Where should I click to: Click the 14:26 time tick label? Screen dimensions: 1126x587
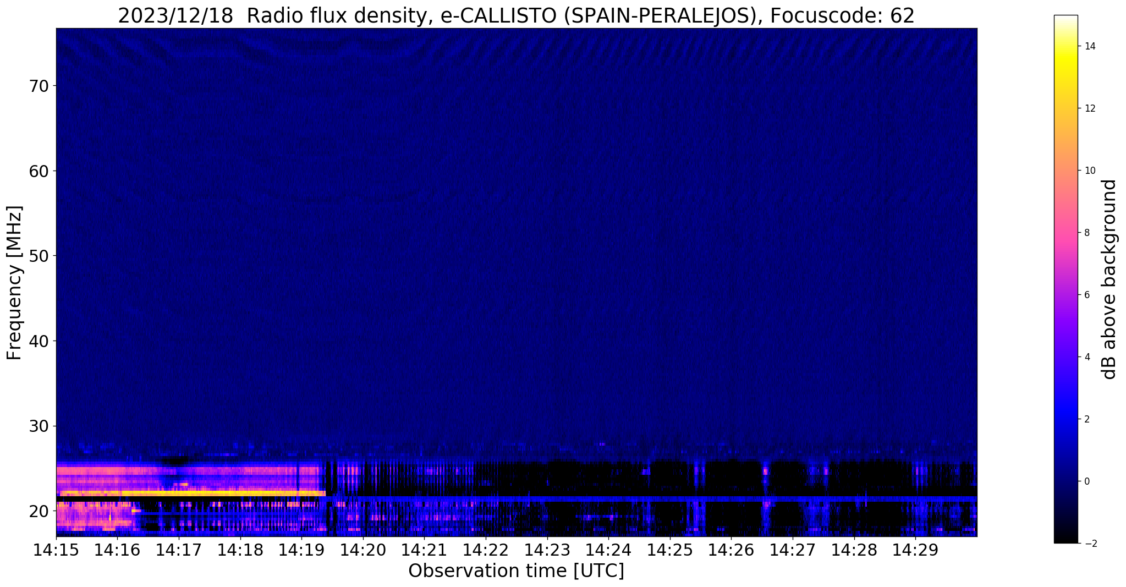[x=731, y=550]
